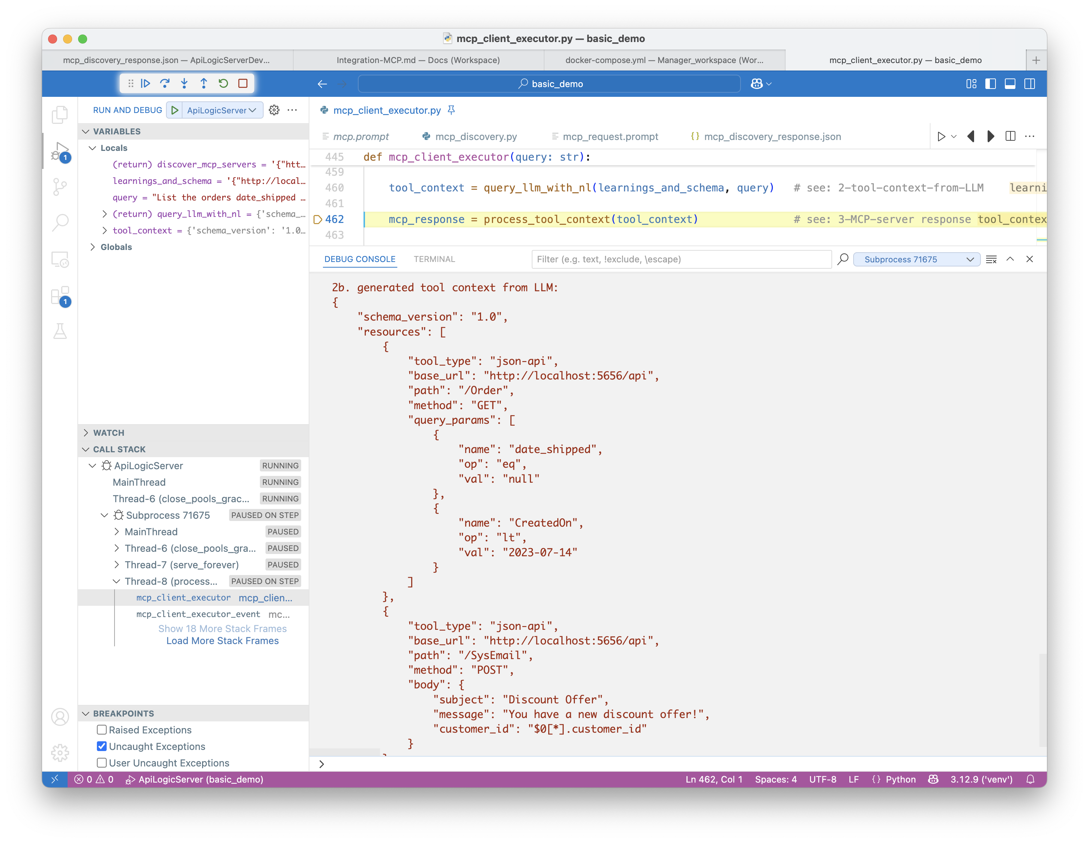Expand the WATCH section
The image size is (1089, 843).
point(86,433)
